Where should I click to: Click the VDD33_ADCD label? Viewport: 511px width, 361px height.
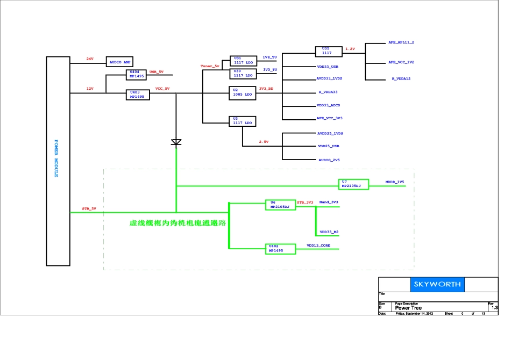(329, 105)
